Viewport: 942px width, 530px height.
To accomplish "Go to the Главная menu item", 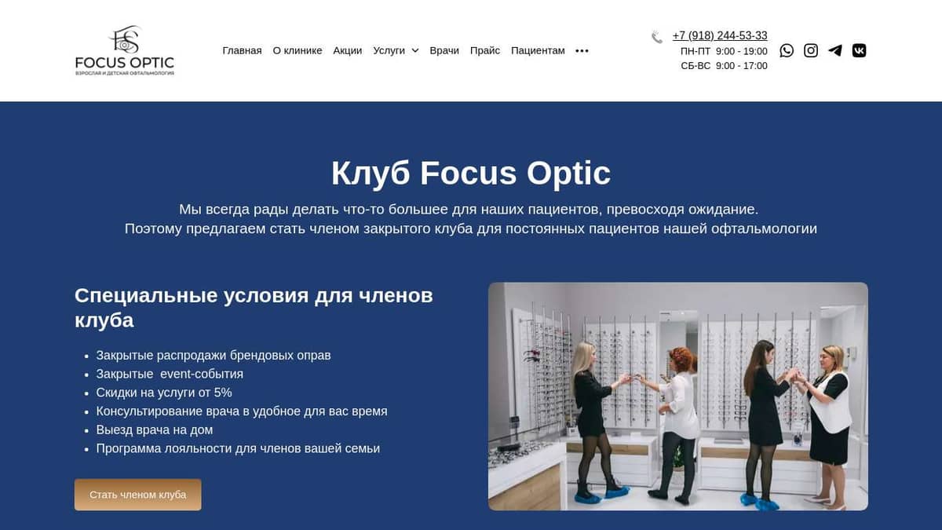I will 243,50.
